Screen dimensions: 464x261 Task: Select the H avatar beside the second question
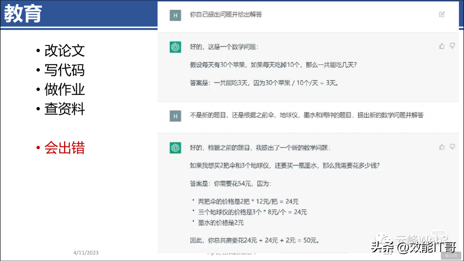pyautogui.click(x=175, y=116)
